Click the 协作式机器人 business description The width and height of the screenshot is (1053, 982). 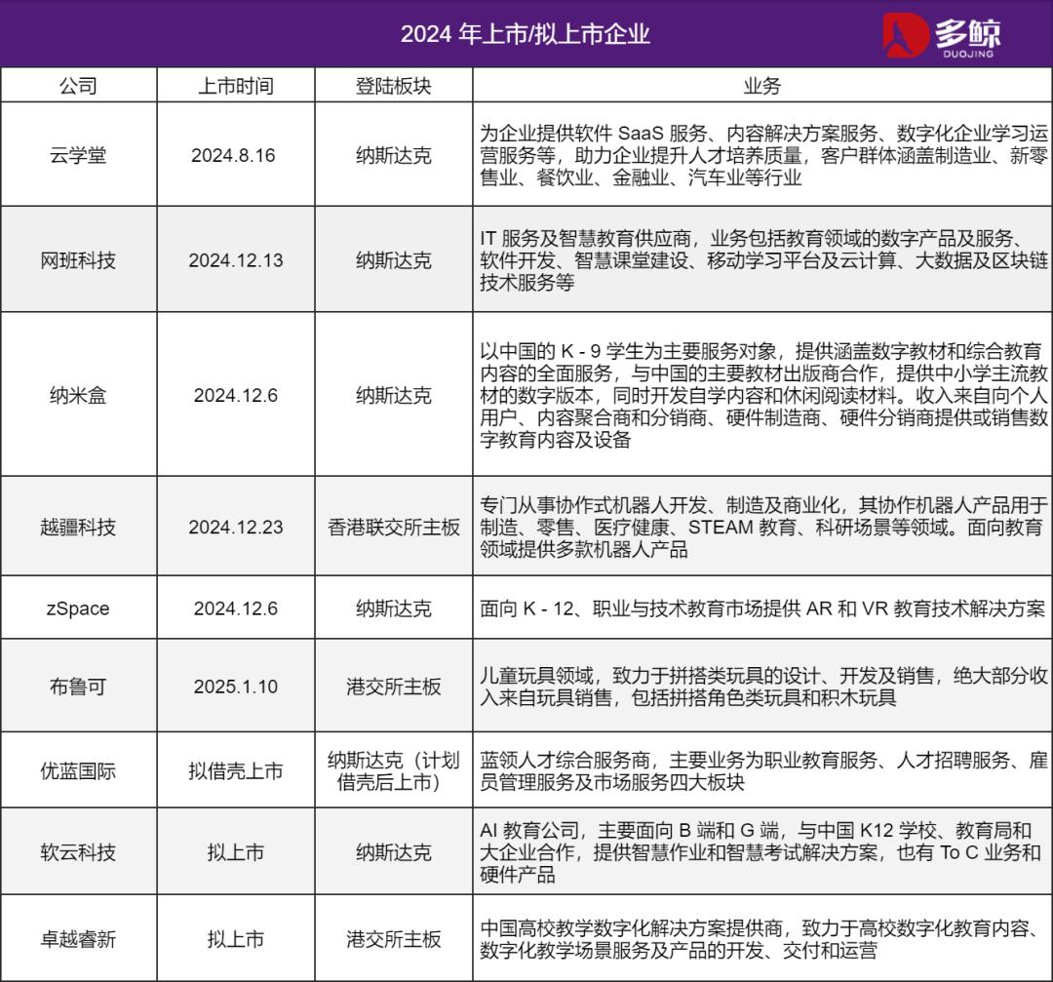tap(763, 527)
